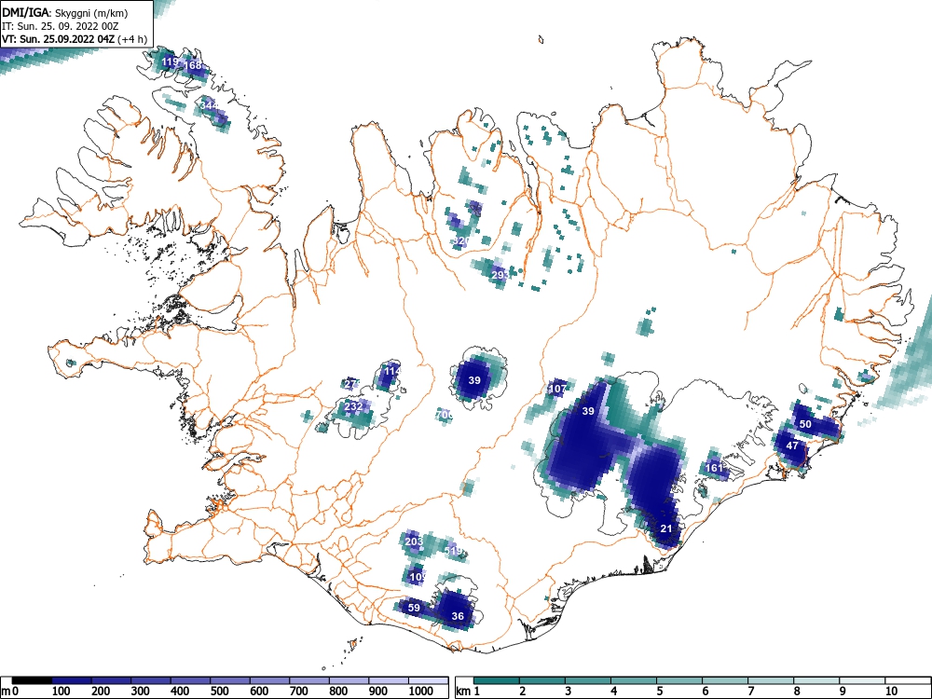932x699 pixels.
Task: Click the 107 visibility label on the map
Action: (557, 389)
